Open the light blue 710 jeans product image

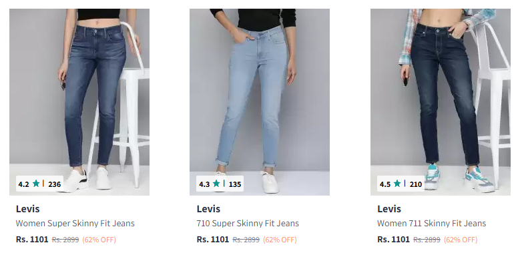[x=260, y=101]
